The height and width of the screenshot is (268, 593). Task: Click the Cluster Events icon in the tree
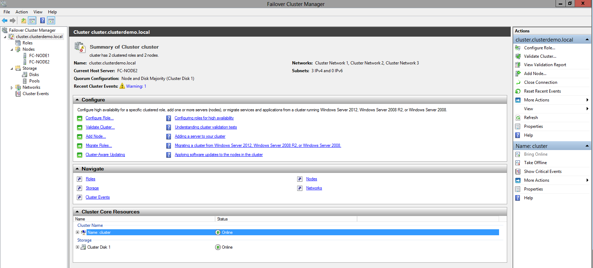pyautogui.click(x=18, y=94)
